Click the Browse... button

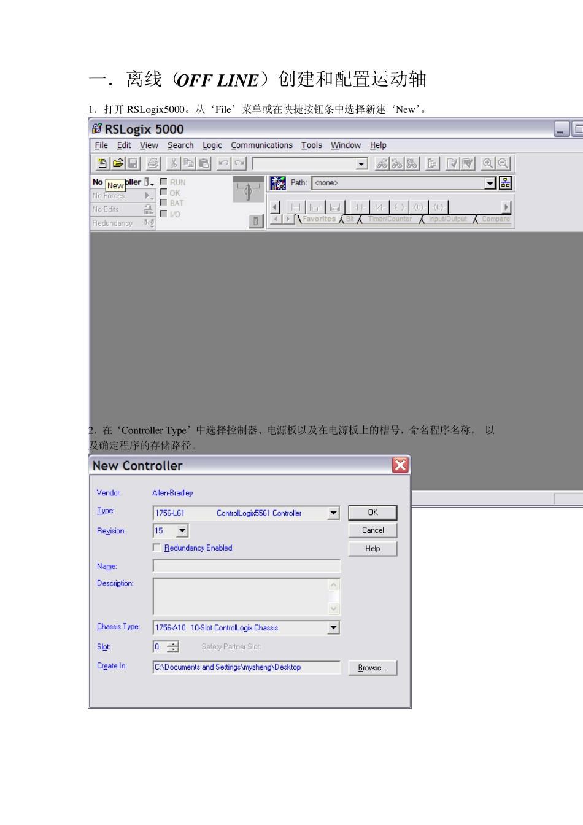373,668
